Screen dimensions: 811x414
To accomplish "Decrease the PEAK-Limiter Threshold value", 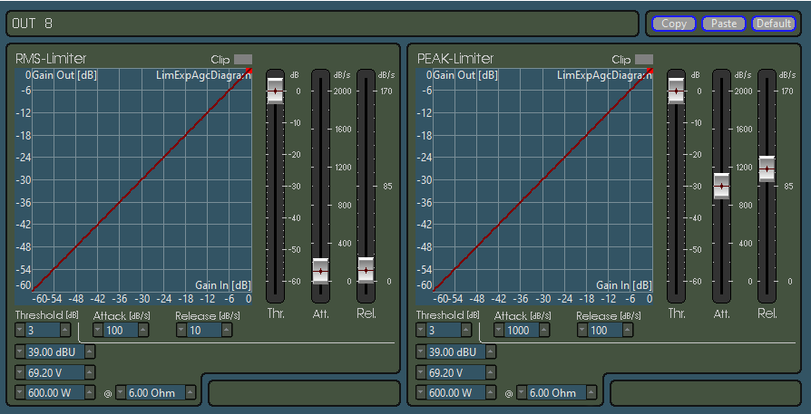I will click(421, 330).
